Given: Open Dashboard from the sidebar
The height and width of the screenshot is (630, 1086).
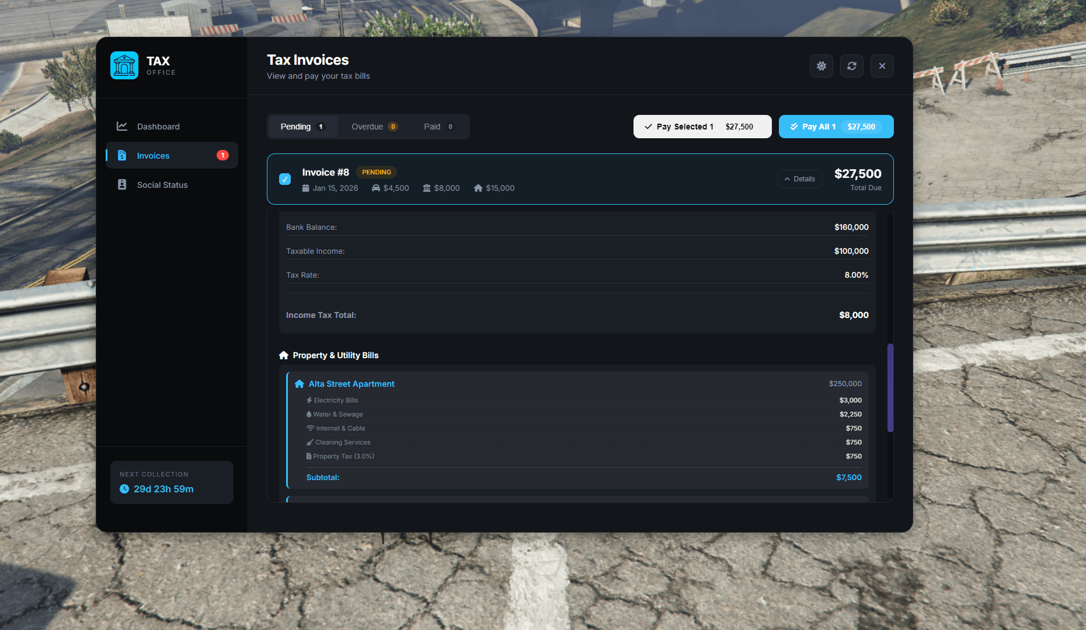Looking at the screenshot, I should [158, 127].
